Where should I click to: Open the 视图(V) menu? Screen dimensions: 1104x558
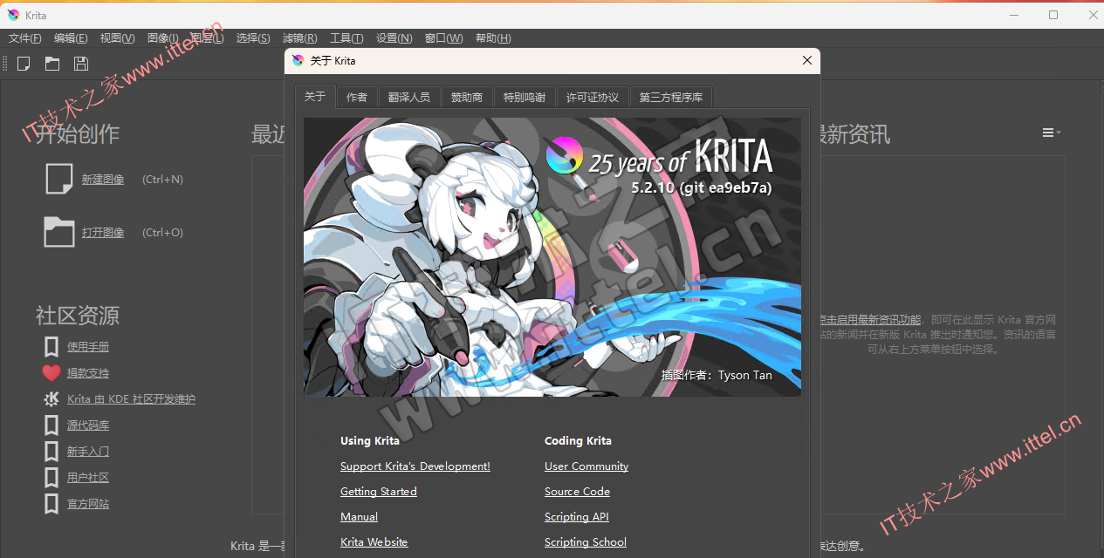point(117,38)
